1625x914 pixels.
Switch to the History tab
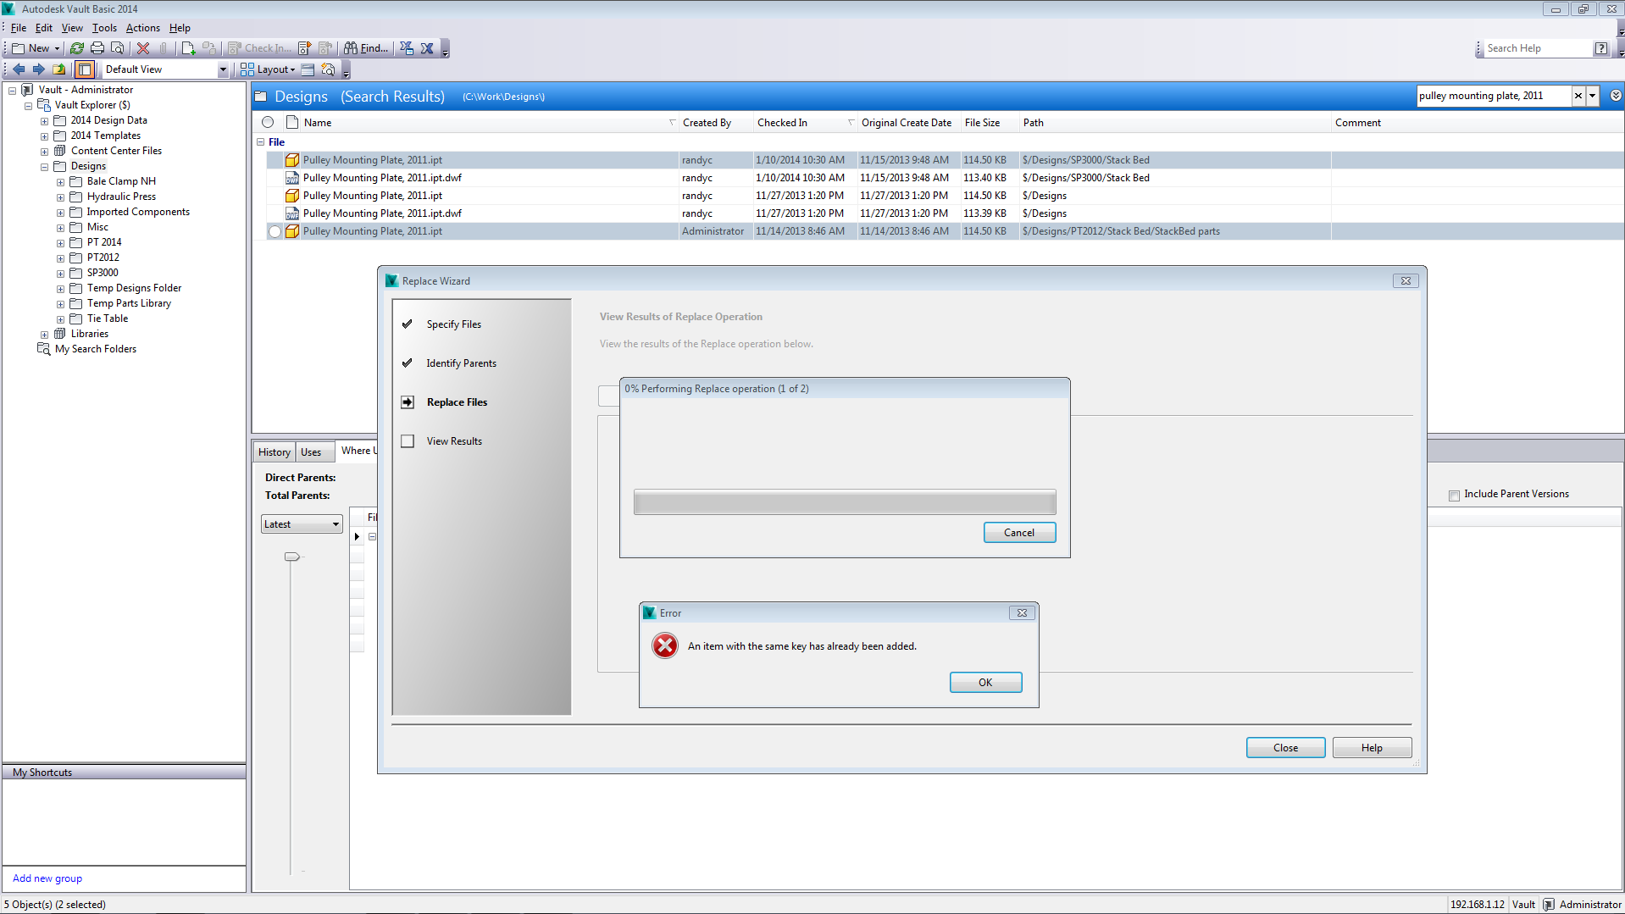coord(274,452)
